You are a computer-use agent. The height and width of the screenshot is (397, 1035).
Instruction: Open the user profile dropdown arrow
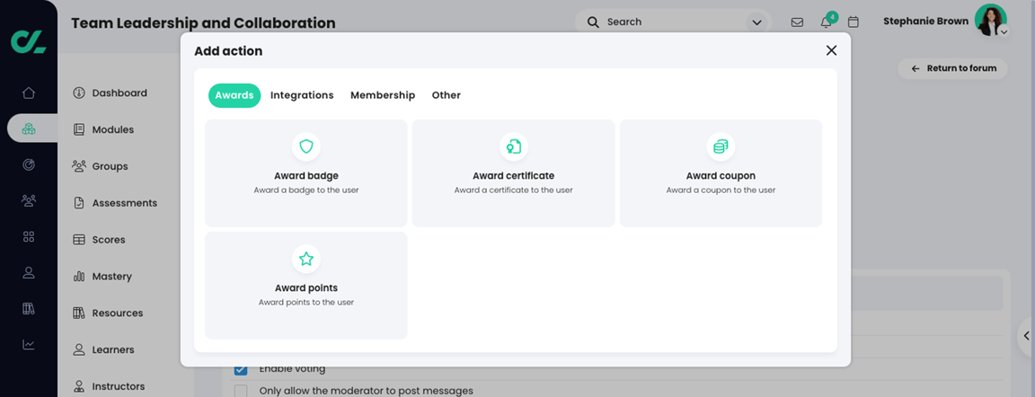[1004, 31]
